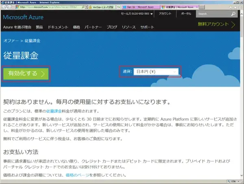Open the address bar dropdown arrow
The height and width of the screenshot is (184, 244).
(86, 7)
